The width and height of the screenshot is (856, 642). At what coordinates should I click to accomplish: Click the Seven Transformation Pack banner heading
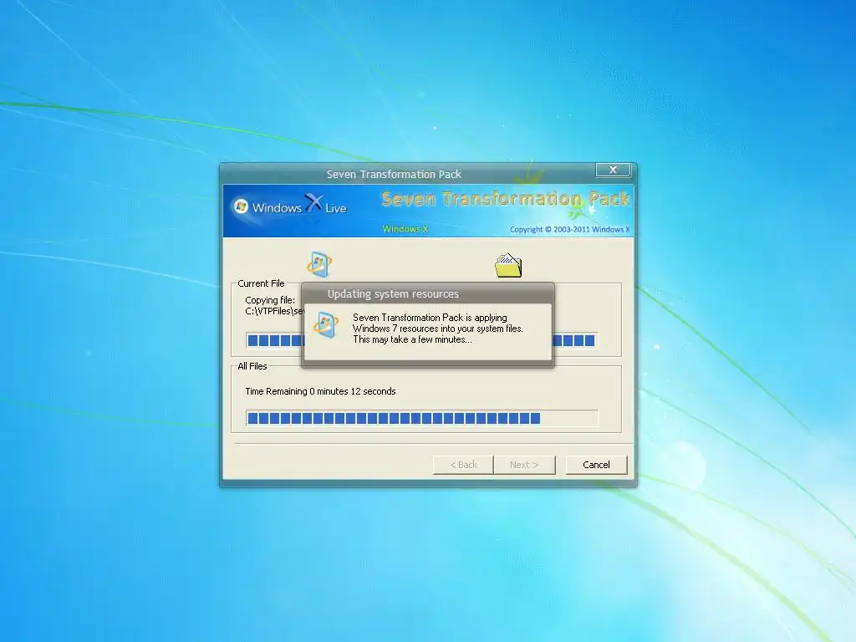click(x=506, y=199)
